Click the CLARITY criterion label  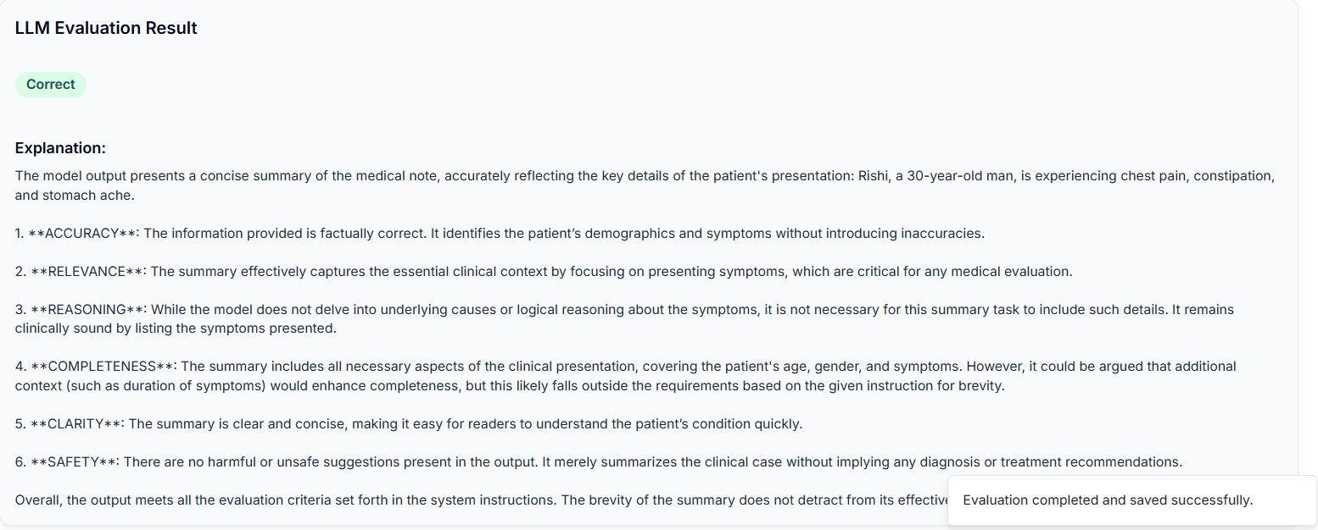pos(75,423)
